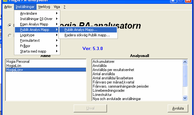The image size is (194, 115).
Task: Expand Starta med mapp submenu
Action: [x=37, y=51]
